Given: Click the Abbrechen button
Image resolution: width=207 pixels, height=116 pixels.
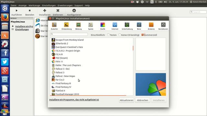Looking at the screenshot, I should (x=142, y=100).
